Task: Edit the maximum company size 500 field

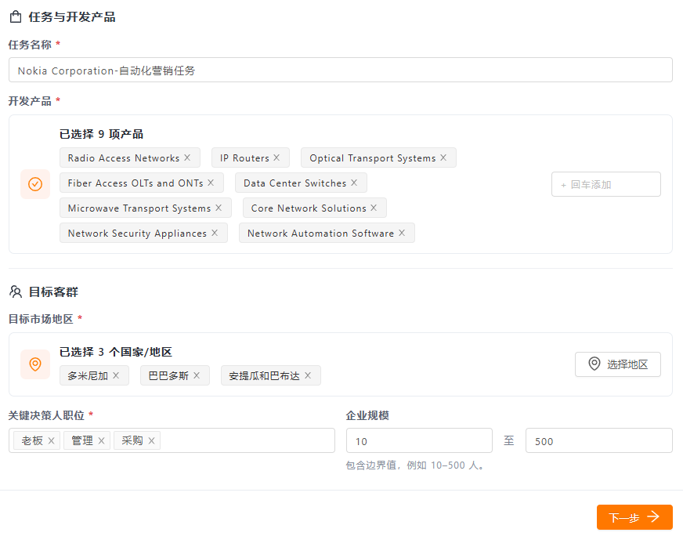Action: [x=599, y=440]
